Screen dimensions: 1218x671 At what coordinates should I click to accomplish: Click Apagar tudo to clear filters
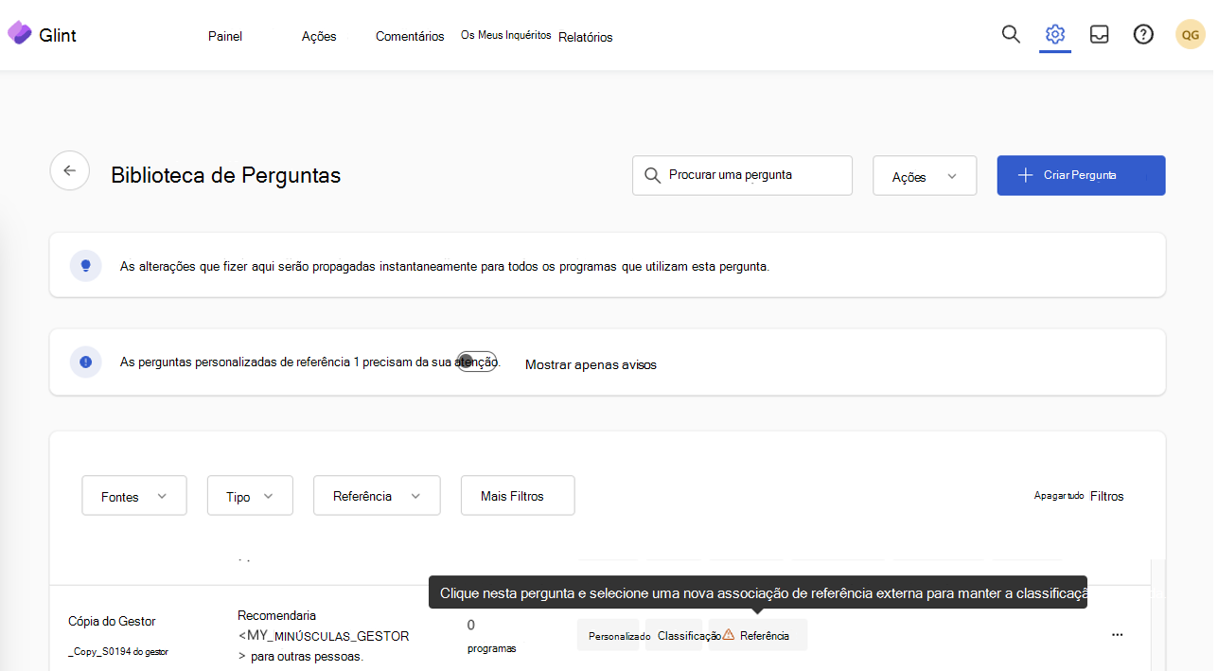tap(1058, 495)
